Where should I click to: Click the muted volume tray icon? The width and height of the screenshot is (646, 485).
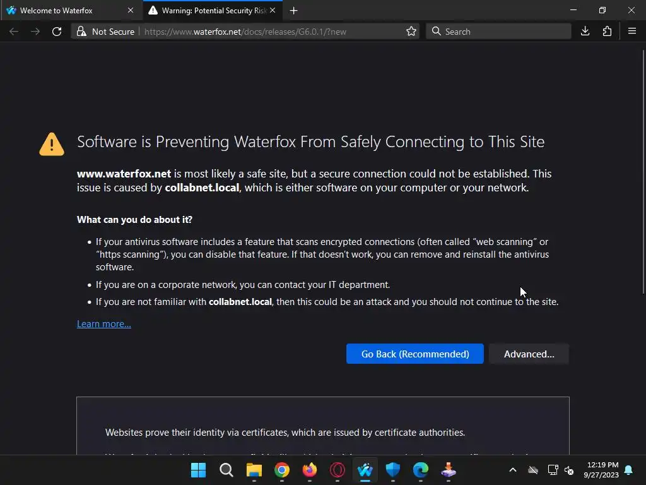pos(569,470)
